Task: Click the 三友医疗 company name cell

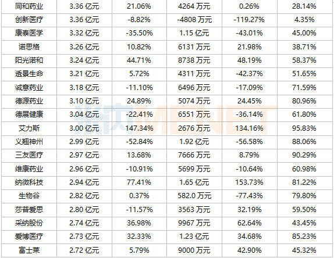Action: [x=29, y=155]
